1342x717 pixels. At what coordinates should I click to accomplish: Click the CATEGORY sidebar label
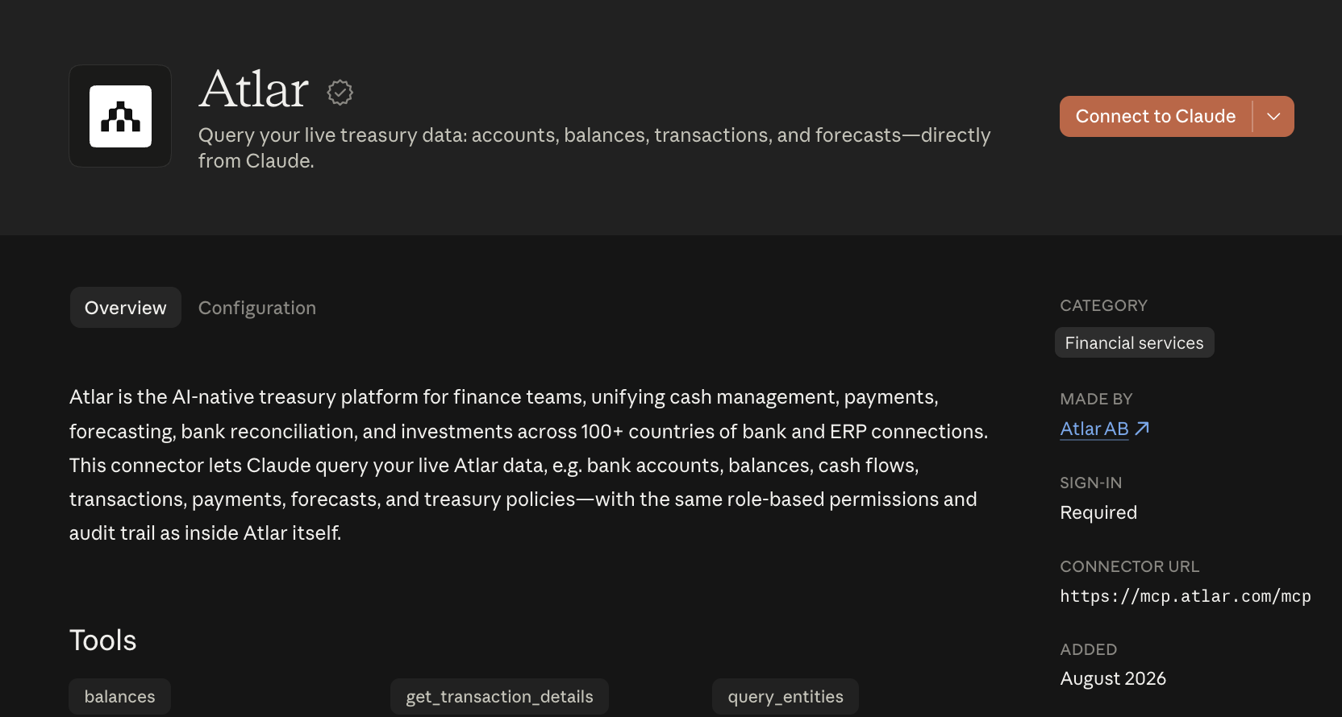(1103, 305)
